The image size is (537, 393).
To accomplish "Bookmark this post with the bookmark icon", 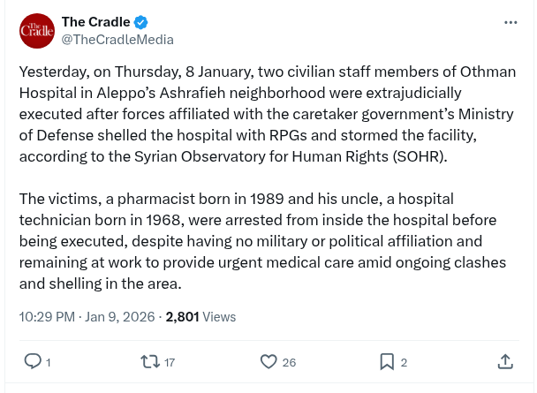I will (x=387, y=361).
